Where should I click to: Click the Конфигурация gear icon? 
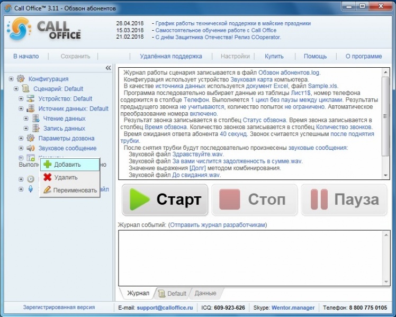[21, 79]
